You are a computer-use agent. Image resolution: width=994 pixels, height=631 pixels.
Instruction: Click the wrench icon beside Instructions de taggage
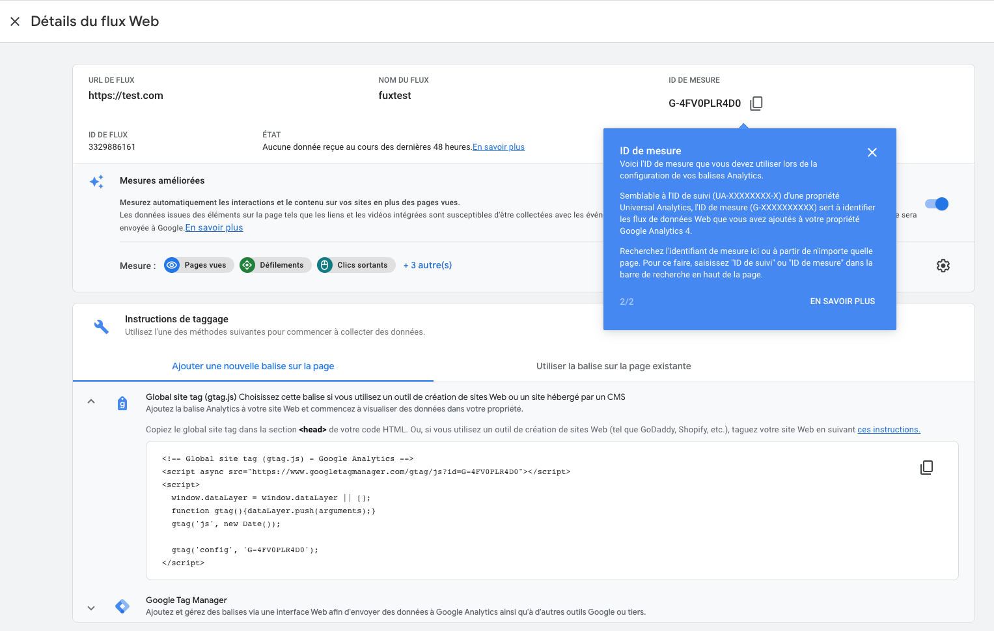[x=102, y=326]
